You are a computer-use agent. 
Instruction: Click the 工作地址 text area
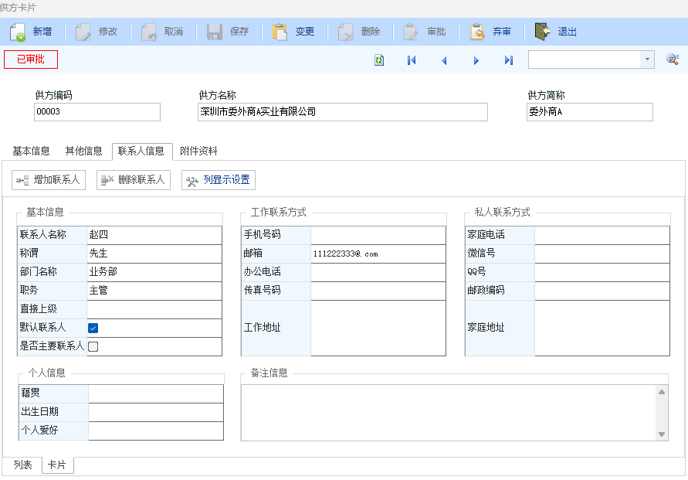tap(378, 328)
